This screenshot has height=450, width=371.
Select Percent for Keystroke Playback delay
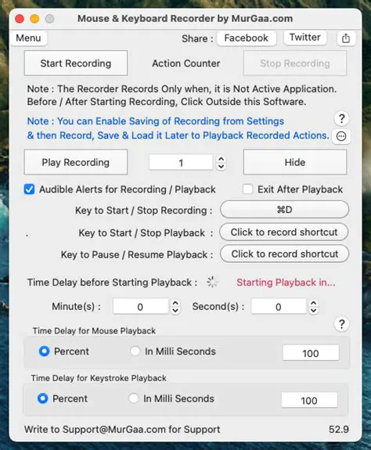click(42, 398)
